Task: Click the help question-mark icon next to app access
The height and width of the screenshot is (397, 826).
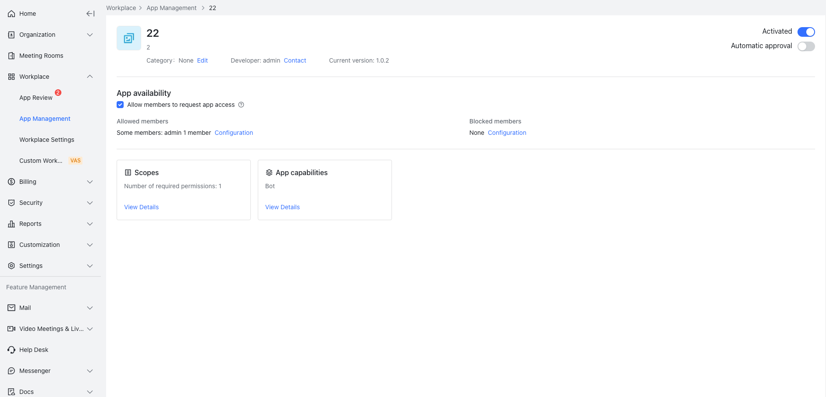Action: (241, 105)
